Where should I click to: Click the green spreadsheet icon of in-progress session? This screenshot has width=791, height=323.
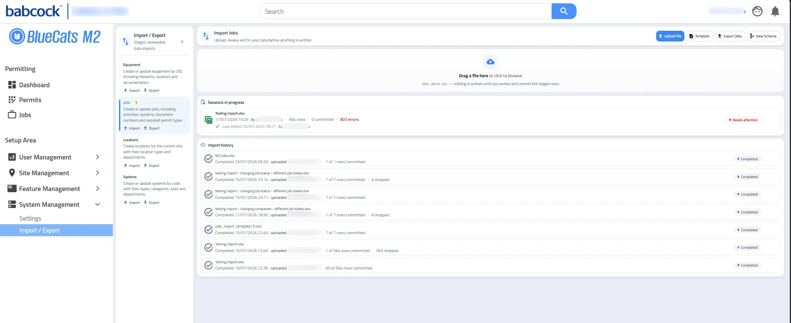[x=209, y=120]
